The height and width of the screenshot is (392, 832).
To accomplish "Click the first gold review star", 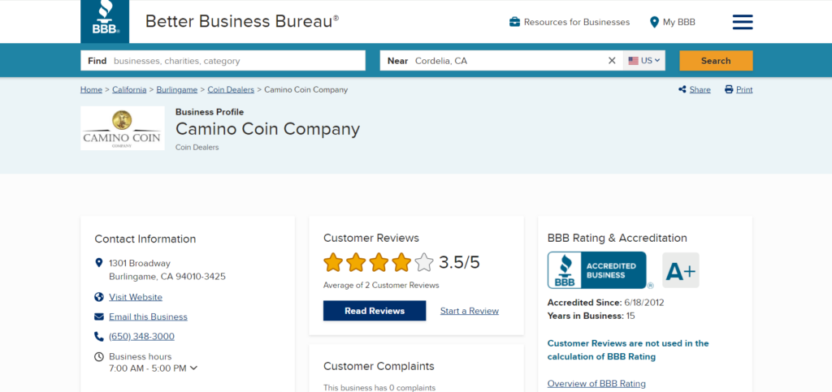I will click(333, 262).
